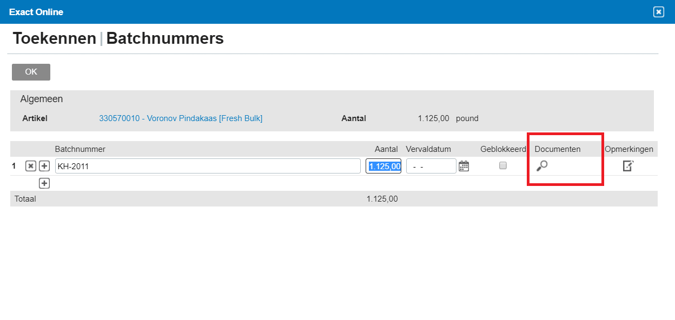Click the Geblokkeerd column header
Image resolution: width=675 pixels, height=320 pixels.
pos(503,149)
